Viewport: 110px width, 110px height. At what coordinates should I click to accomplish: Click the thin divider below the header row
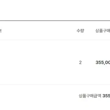click(x=55, y=40)
